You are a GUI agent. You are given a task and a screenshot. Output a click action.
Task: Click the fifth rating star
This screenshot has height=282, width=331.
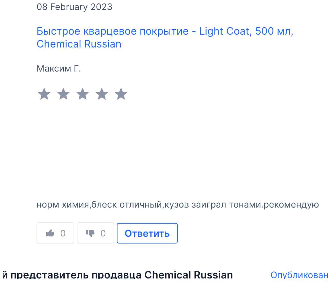[x=121, y=94]
